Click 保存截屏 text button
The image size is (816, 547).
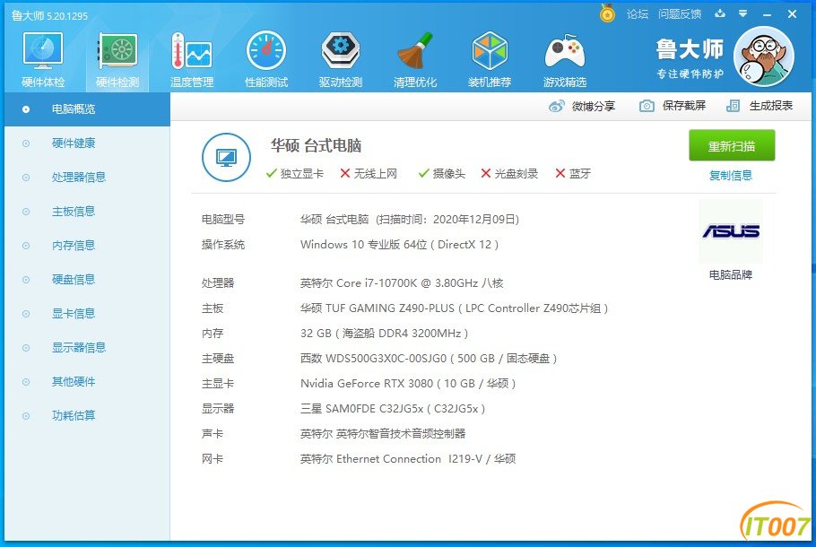tap(684, 106)
